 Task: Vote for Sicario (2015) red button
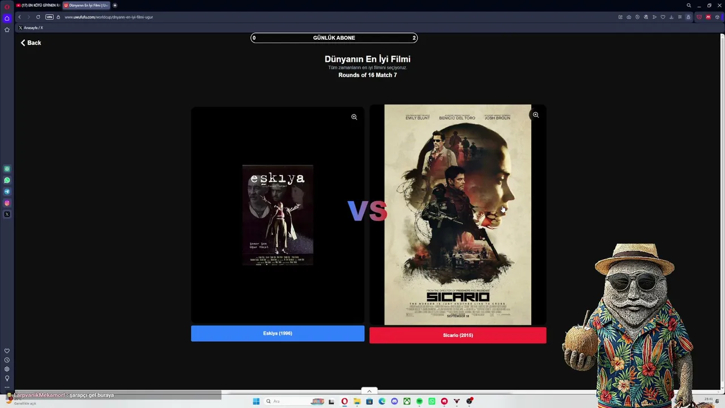[458, 335]
